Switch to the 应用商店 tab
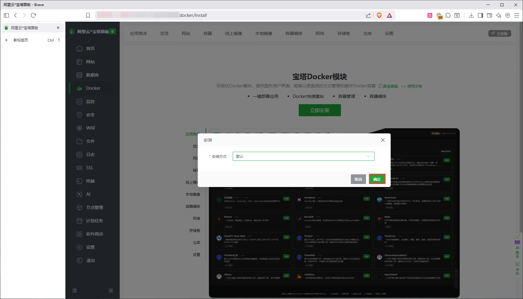Viewport: 523px width, 299px height. (x=138, y=33)
